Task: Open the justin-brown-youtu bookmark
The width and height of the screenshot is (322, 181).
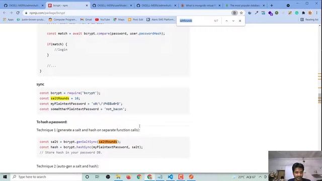Action: click(x=31, y=20)
